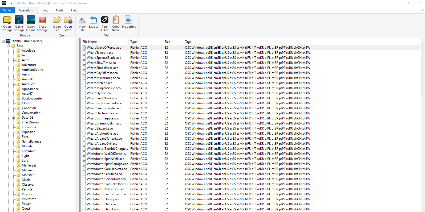425x212 pixels.
Task: Click the file icon of WitchdoctorHex.aco
Action: (84, 204)
